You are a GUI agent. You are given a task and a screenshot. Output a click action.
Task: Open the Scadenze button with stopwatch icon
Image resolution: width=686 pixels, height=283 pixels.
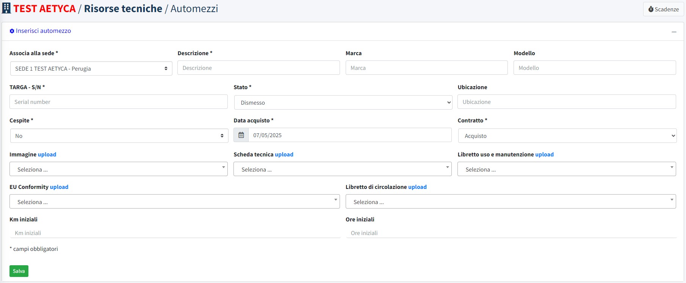pos(663,9)
